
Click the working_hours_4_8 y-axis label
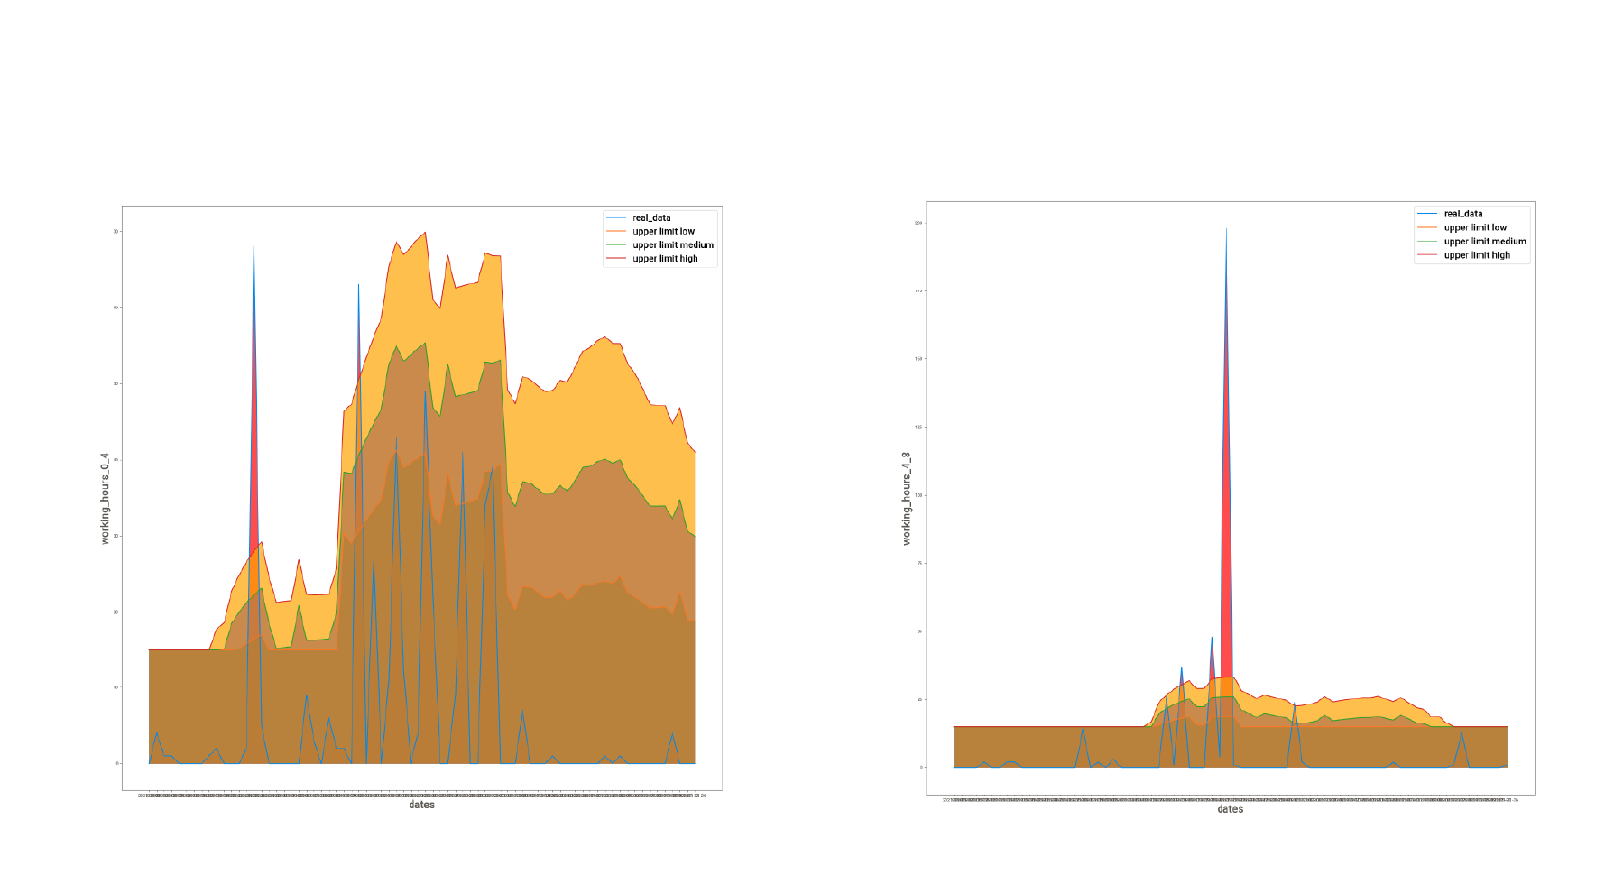point(907,498)
